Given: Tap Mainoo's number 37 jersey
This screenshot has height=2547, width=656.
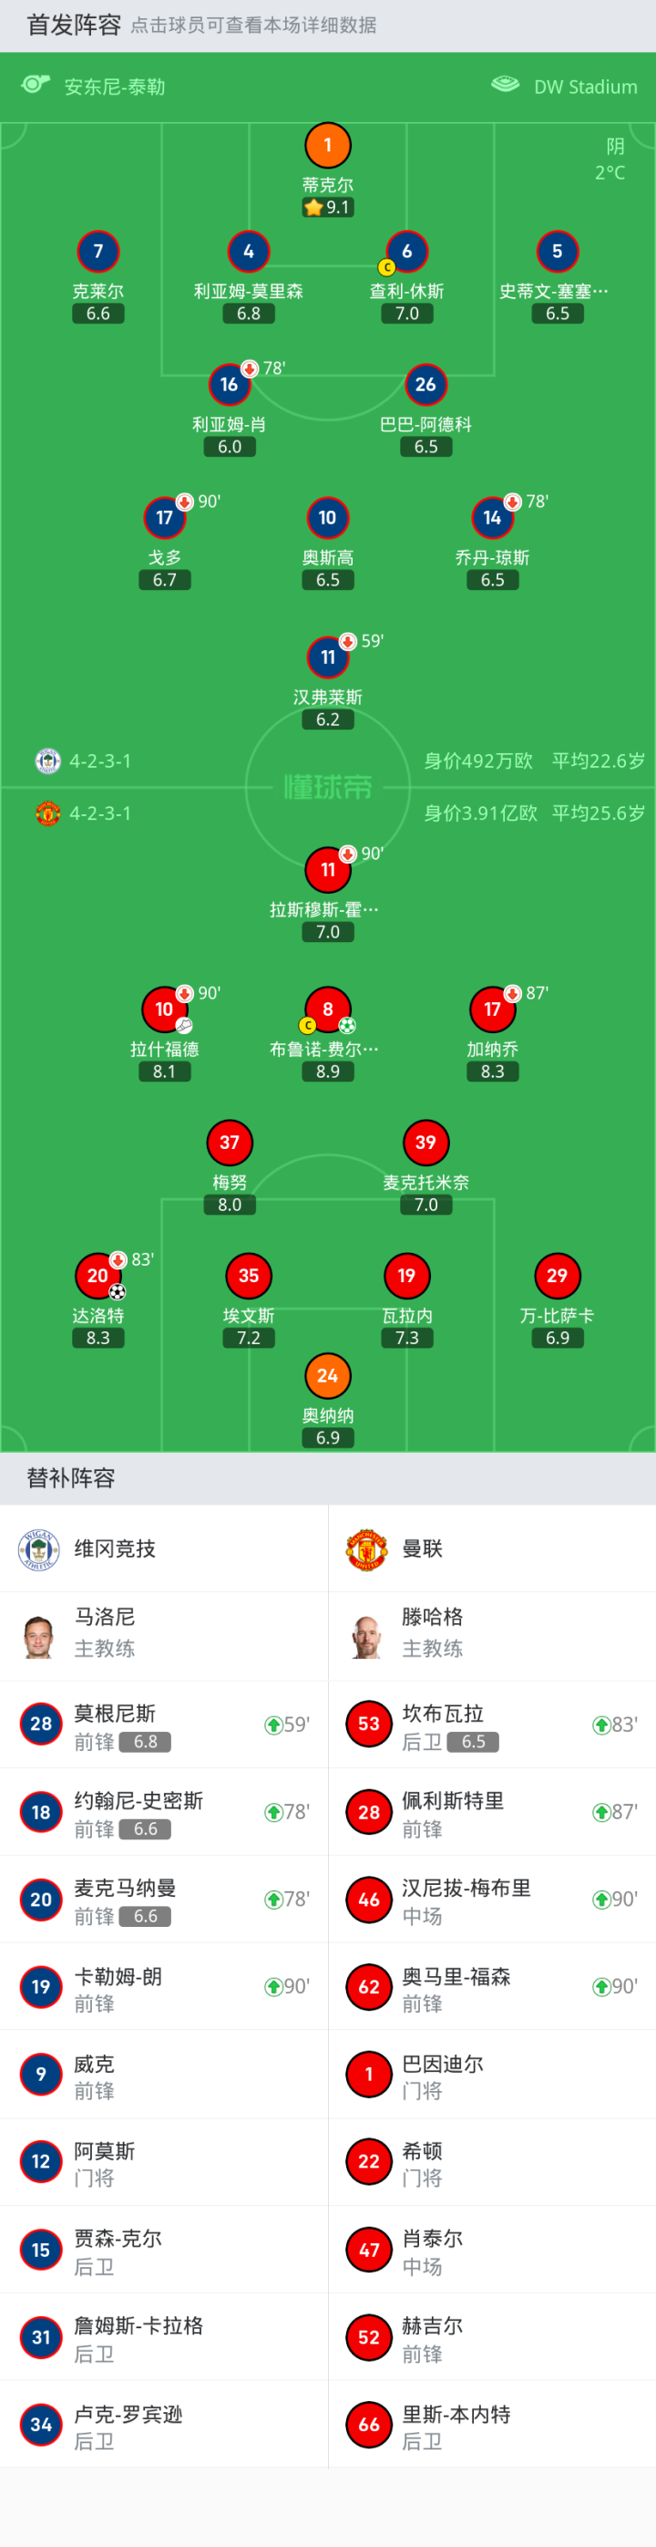Looking at the screenshot, I should coord(230,1143).
